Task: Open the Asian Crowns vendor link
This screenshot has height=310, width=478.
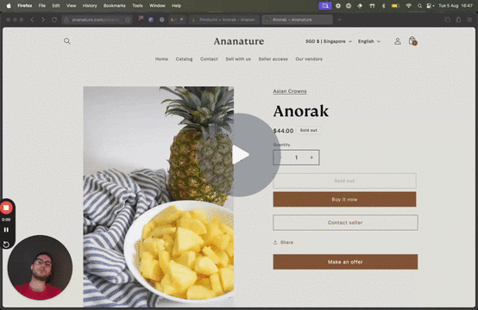Action: 290,91
